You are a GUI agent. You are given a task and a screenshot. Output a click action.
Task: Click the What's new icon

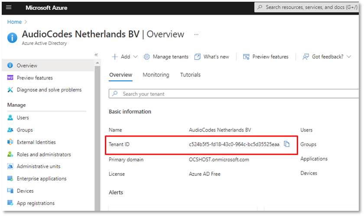pyautogui.click(x=197, y=57)
